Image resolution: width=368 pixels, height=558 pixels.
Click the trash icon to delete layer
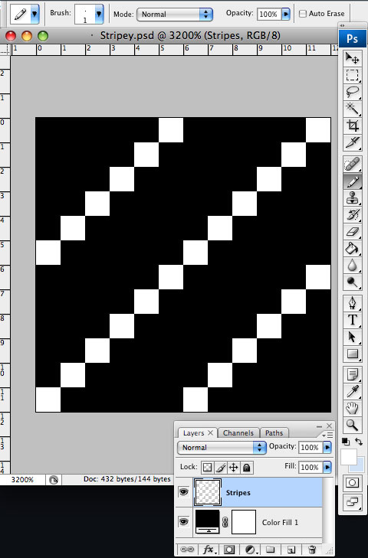click(x=312, y=550)
